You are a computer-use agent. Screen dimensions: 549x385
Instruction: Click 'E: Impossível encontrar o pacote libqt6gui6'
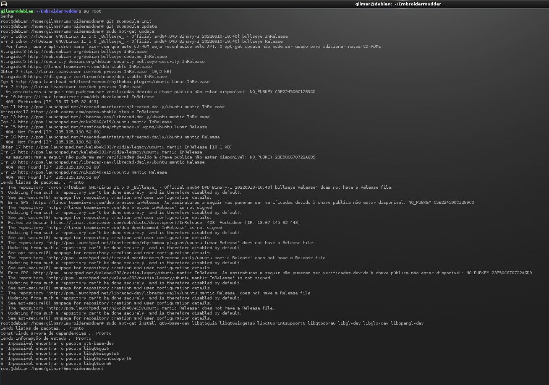[x=55, y=349]
